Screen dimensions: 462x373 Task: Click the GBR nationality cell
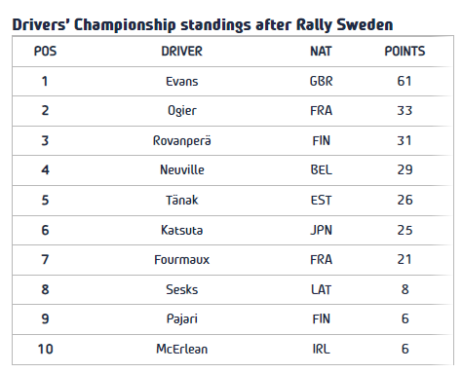click(x=321, y=81)
